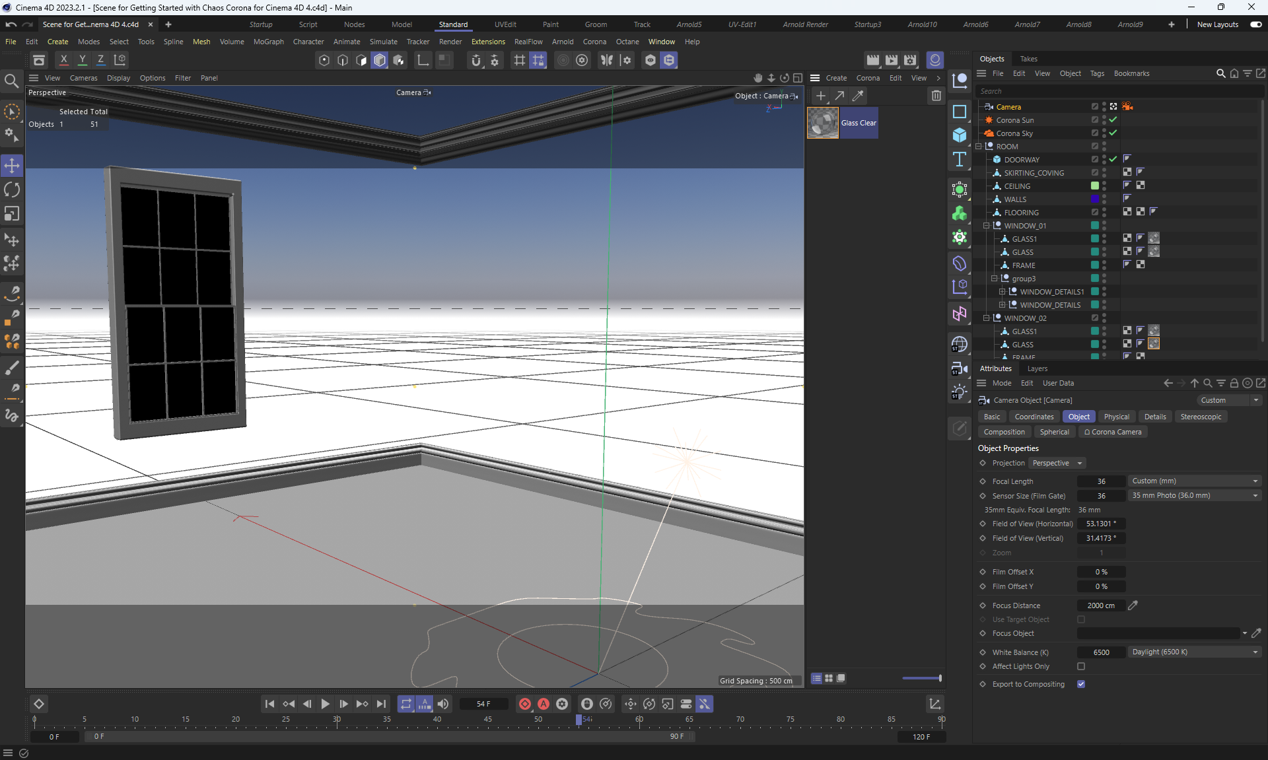
Task: Select the Rotate tool
Action: [x=12, y=190]
